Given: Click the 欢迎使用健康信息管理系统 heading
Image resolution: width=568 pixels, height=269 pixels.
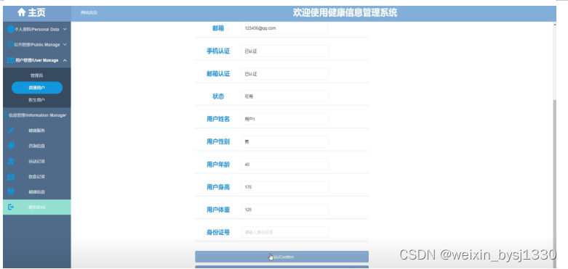Looking at the screenshot, I should tap(345, 12).
